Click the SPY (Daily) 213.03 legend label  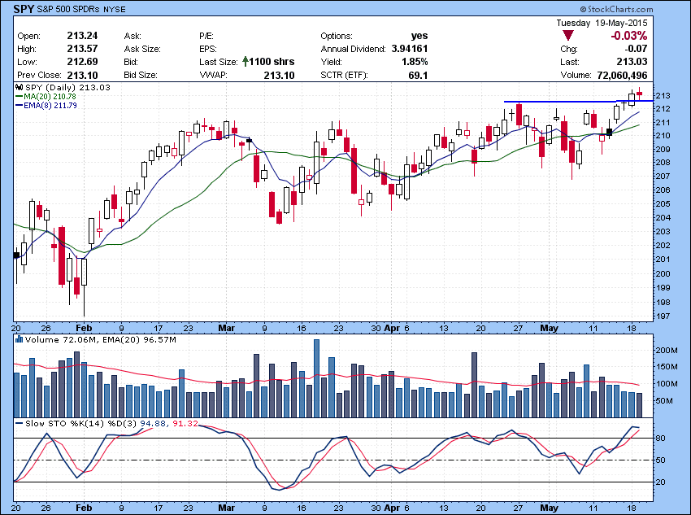click(67, 87)
